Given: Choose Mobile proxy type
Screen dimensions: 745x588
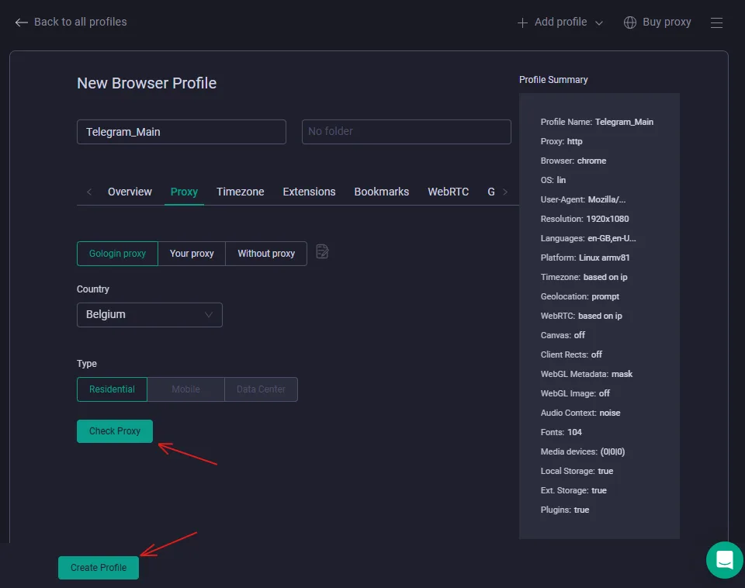Looking at the screenshot, I should [185, 389].
